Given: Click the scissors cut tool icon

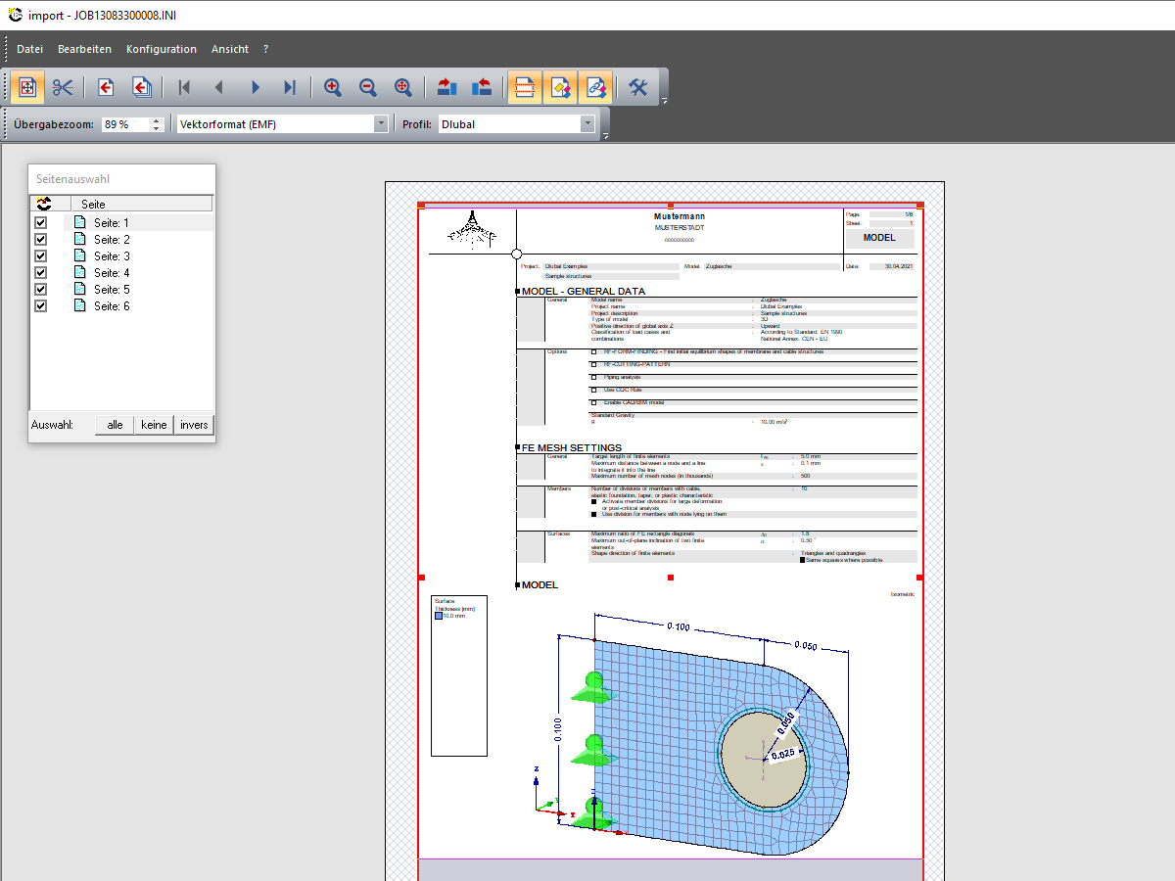Looking at the screenshot, I should tap(64, 87).
